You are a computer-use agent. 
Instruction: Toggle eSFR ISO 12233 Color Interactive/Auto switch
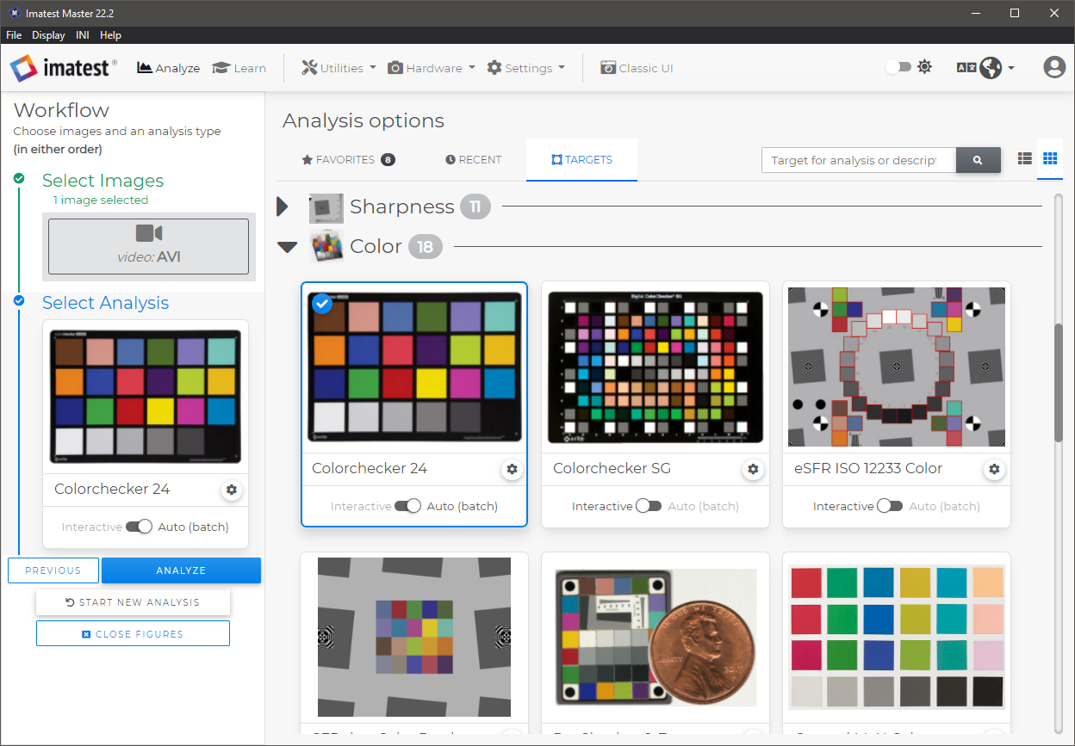click(890, 506)
